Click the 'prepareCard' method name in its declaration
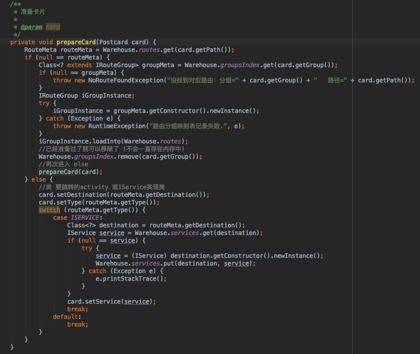Screen dimensions: 420x354 [76, 42]
